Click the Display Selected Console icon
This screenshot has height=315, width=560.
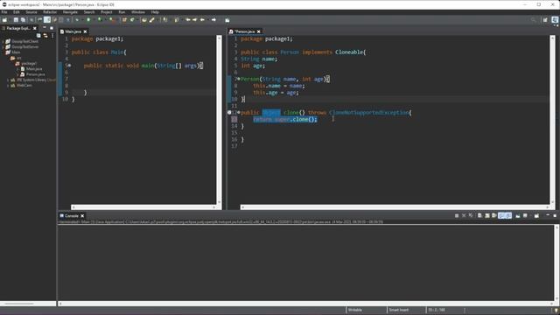tap(525, 216)
